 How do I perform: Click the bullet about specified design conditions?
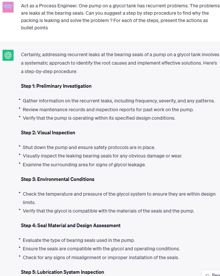[x=99, y=118]
